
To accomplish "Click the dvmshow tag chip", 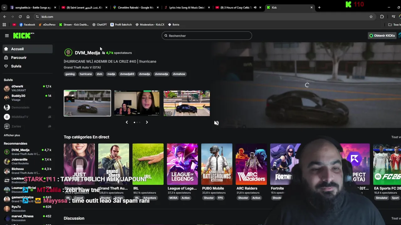I will pyautogui.click(x=179, y=74).
